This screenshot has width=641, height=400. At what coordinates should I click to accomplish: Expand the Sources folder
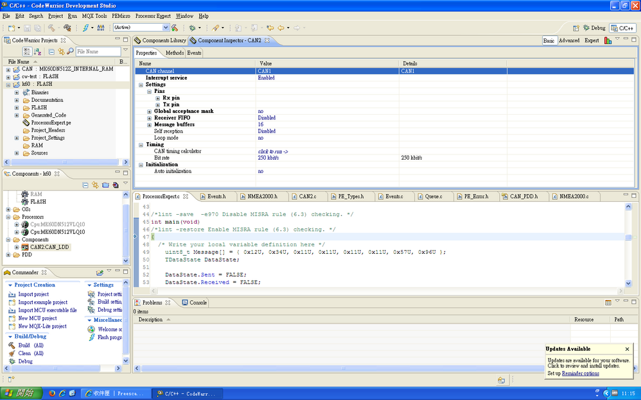(x=17, y=153)
